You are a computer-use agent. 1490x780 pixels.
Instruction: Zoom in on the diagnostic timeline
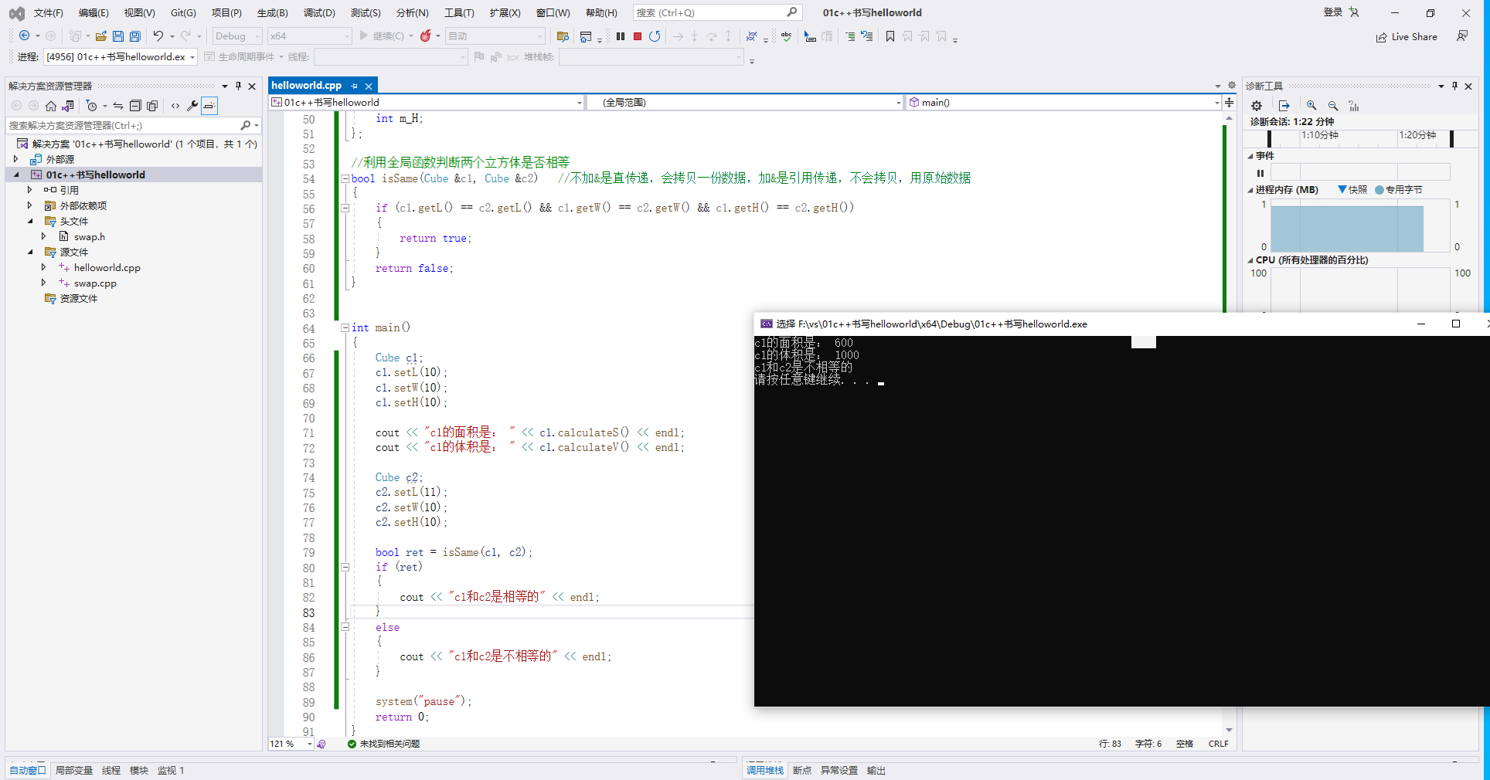click(x=1311, y=106)
